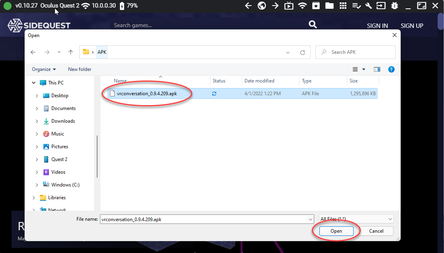Click the Search games field
Image resolution: width=444 pixels, height=253 pixels.
(x=208, y=25)
